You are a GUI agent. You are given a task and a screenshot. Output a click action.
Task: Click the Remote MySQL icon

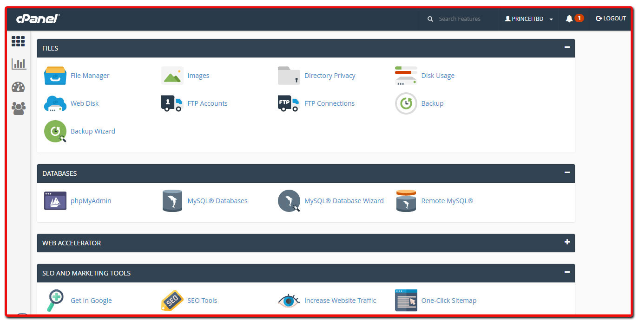pos(406,201)
